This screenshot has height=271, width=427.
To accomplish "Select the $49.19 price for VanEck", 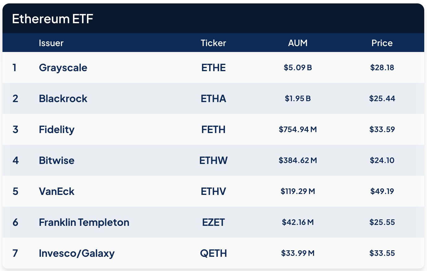I will (382, 191).
